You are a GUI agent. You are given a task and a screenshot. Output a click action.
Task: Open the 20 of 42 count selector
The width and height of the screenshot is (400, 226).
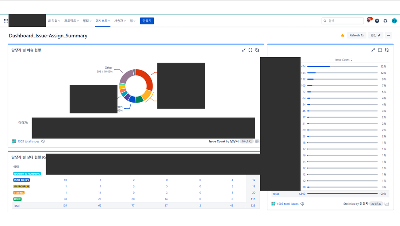[x=376, y=204]
